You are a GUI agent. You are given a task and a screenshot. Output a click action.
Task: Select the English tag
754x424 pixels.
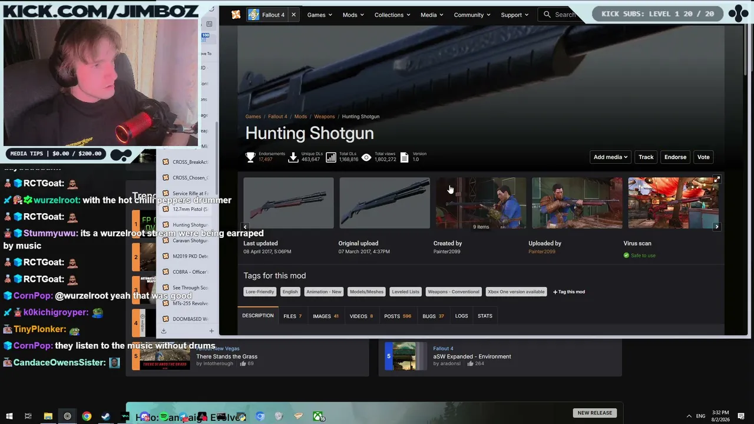[290, 291]
